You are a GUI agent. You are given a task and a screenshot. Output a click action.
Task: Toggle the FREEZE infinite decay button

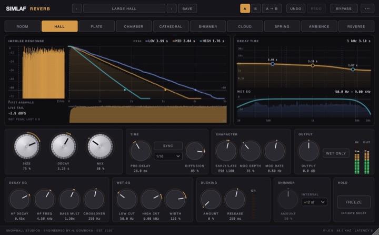[x=354, y=202]
